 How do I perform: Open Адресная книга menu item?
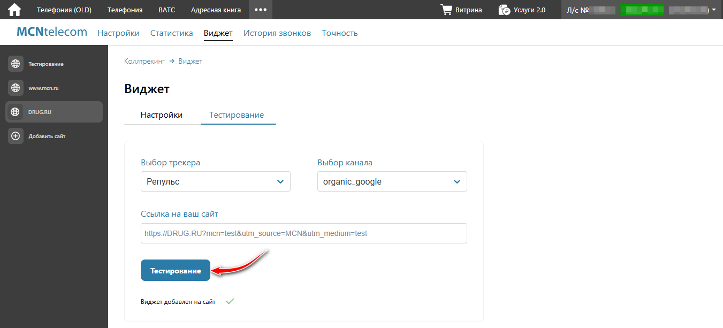[x=216, y=10]
